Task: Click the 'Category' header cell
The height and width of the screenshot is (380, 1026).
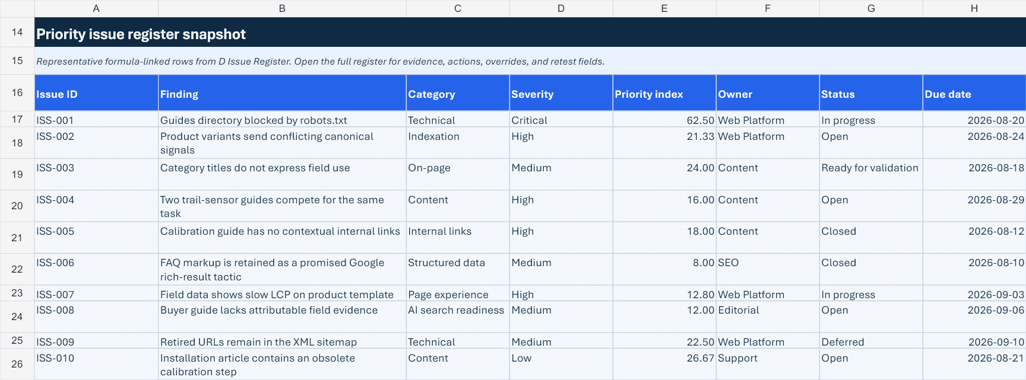Action: (458, 93)
